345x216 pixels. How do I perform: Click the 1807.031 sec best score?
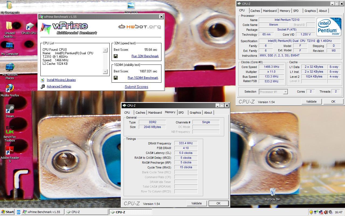pos(148,71)
